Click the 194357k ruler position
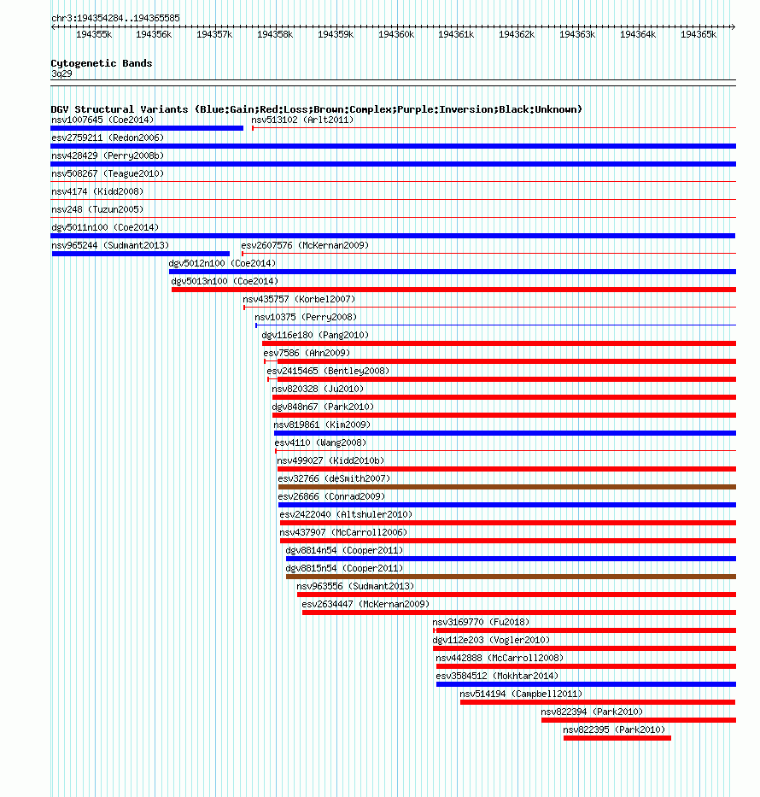Viewport: 760px width, 797px height. pos(214,34)
